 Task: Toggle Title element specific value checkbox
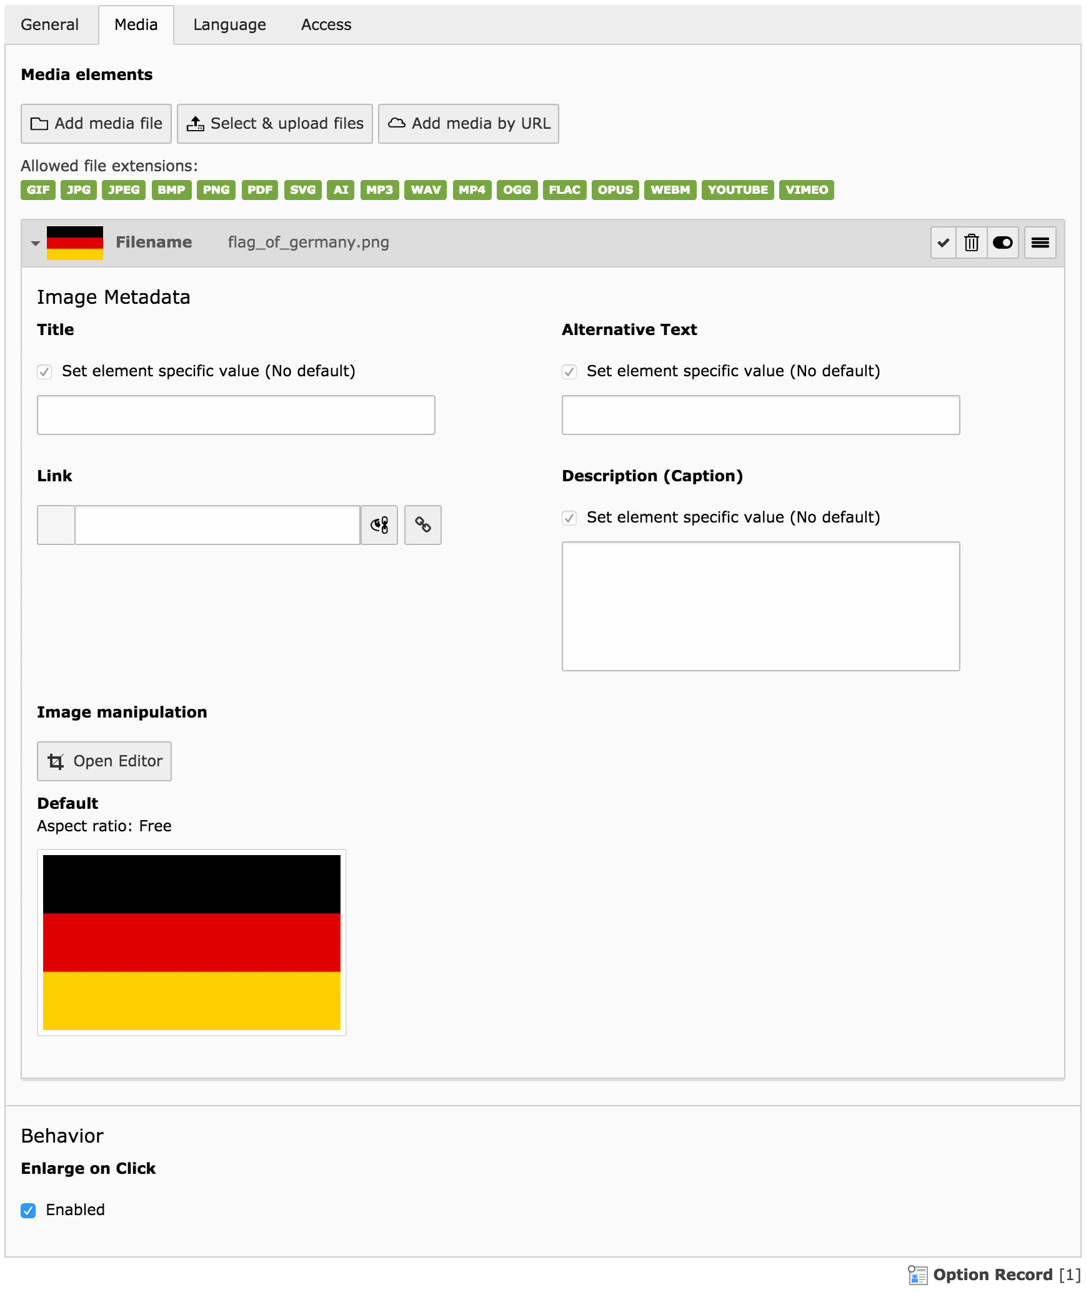coord(44,372)
